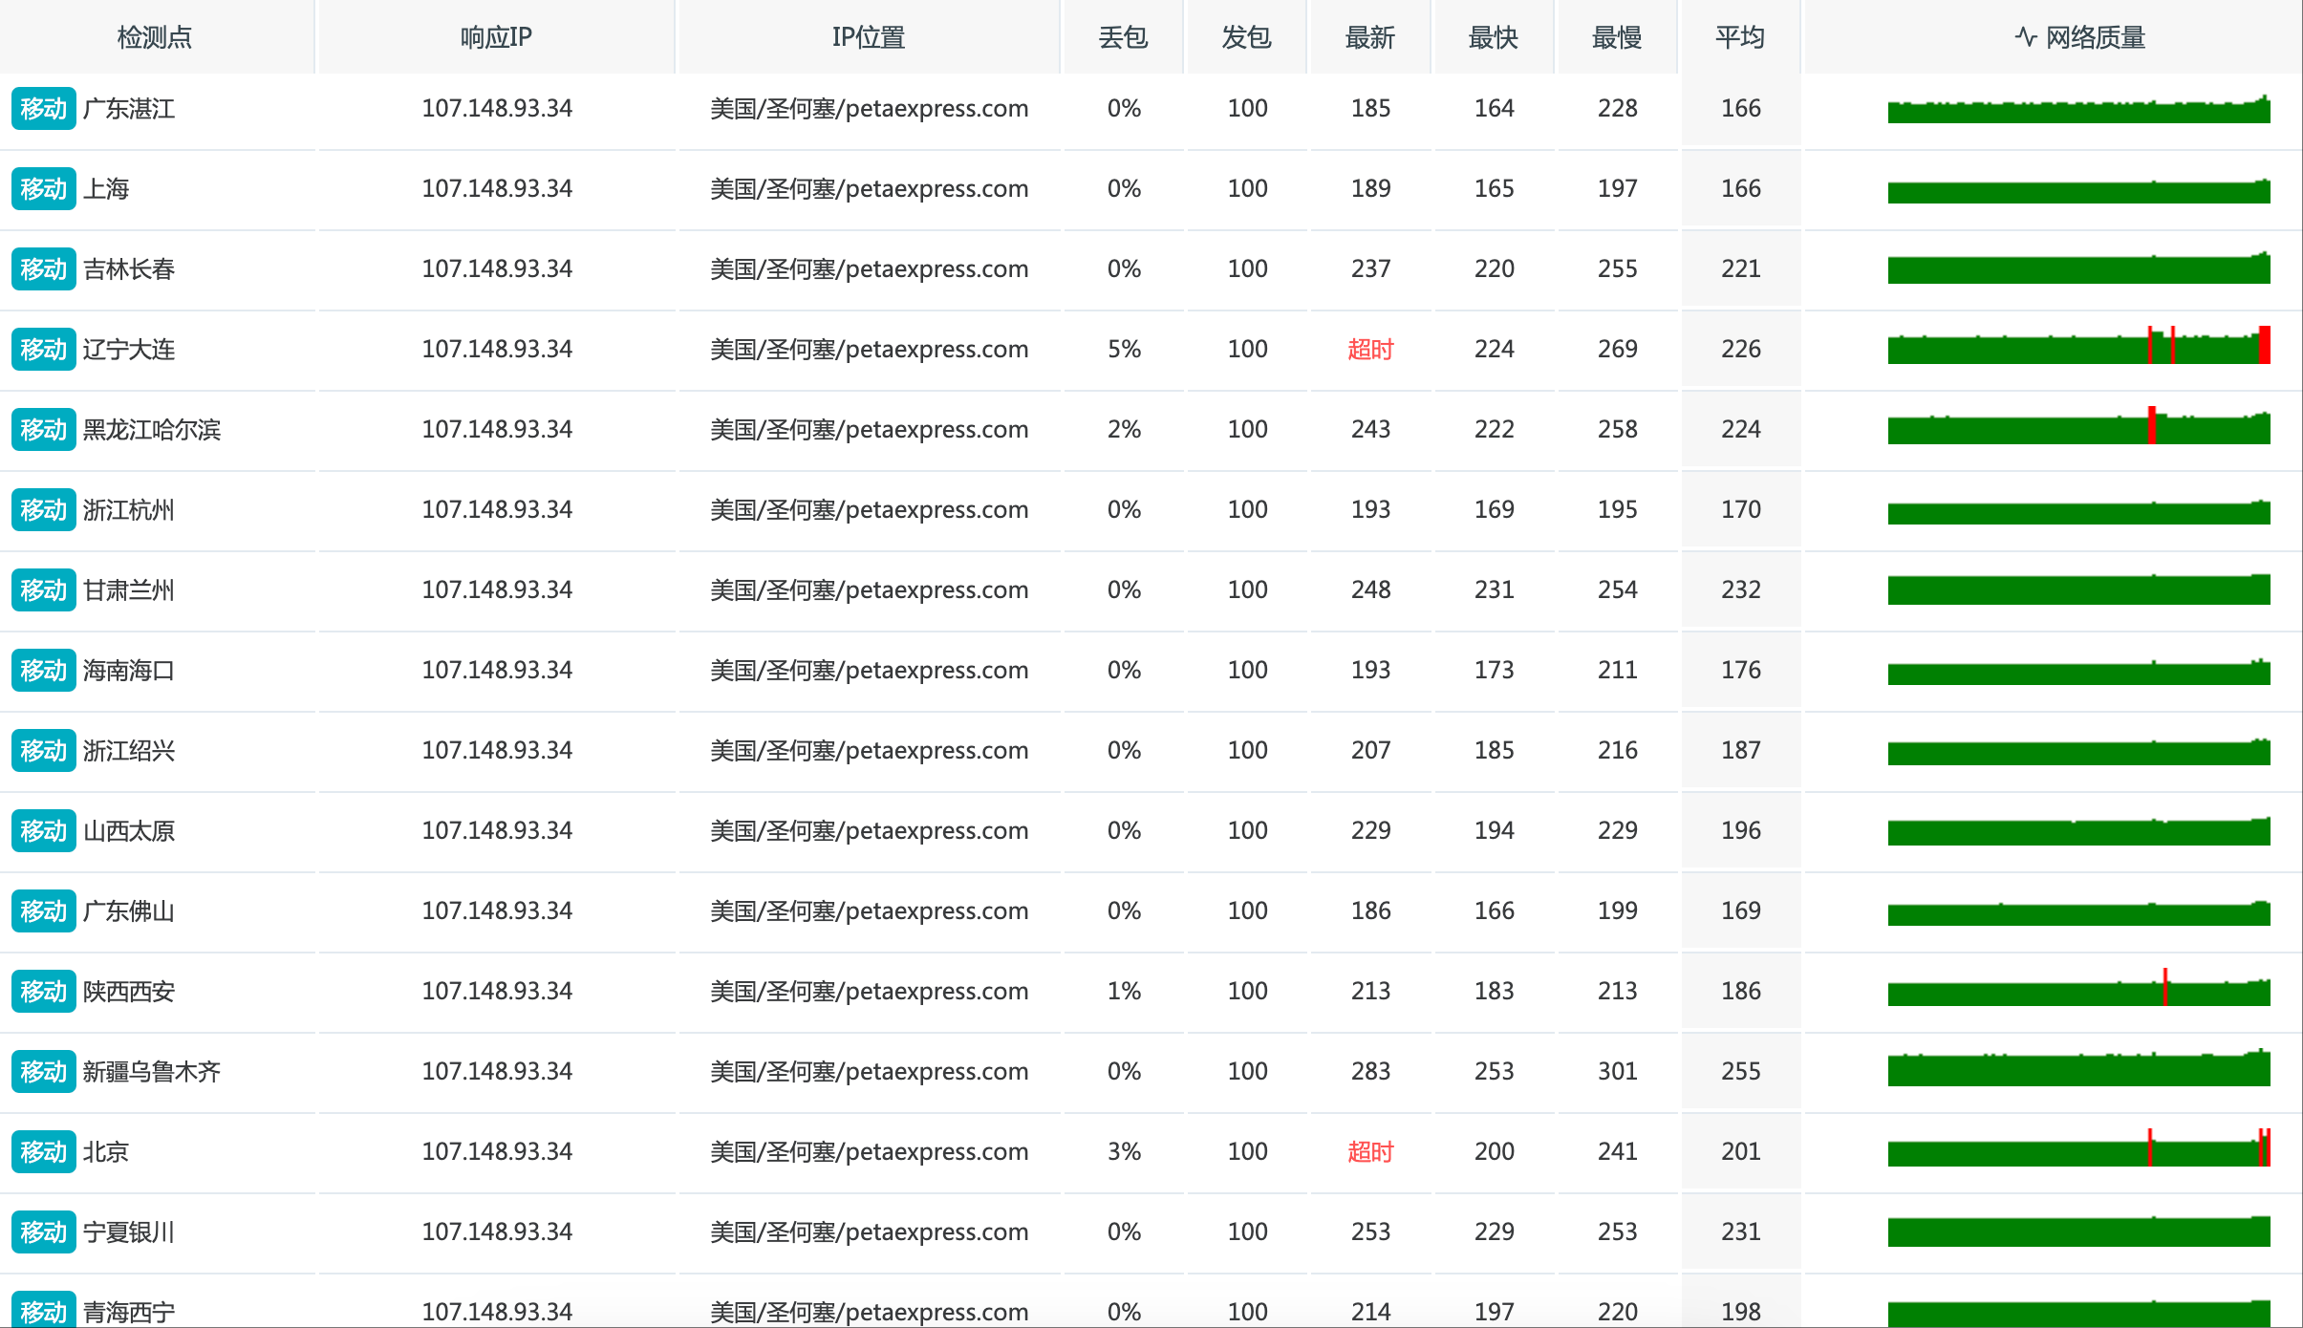The width and height of the screenshot is (2303, 1328).
Task: Click the response IP for 浙江杭州
Action: coord(497,510)
